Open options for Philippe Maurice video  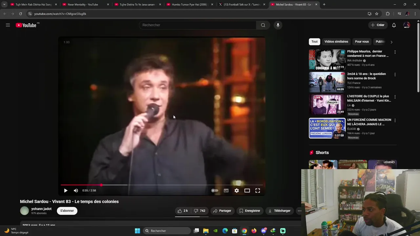(395, 52)
